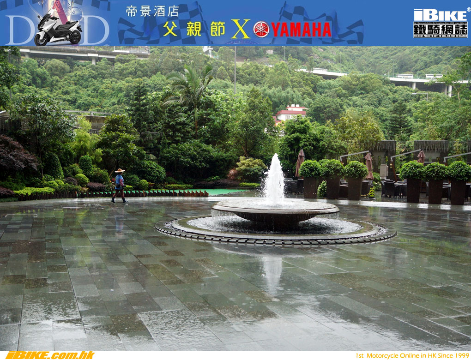
Task: Click the yellow 父親節 banner text
Action: [x=194, y=29]
